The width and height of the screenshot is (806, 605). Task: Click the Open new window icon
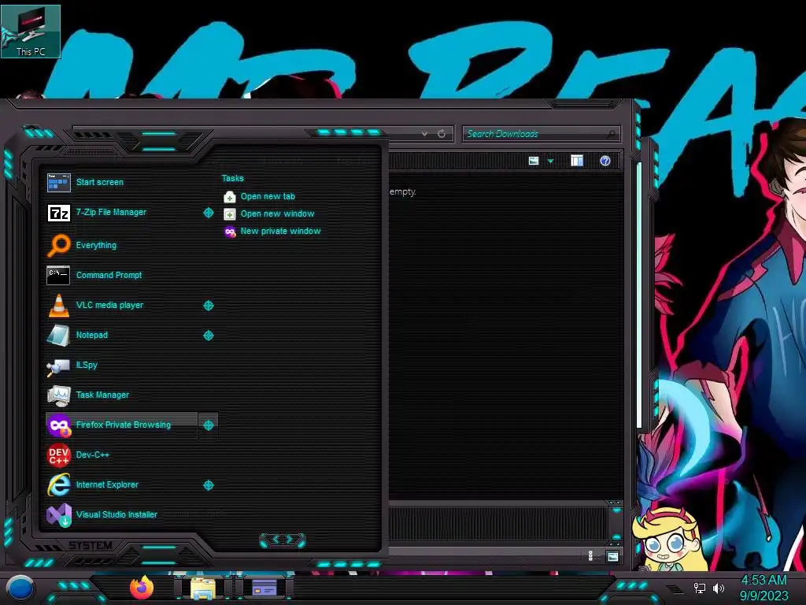[230, 214]
